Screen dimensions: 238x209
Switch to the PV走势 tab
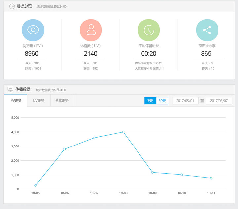[x=16, y=101]
